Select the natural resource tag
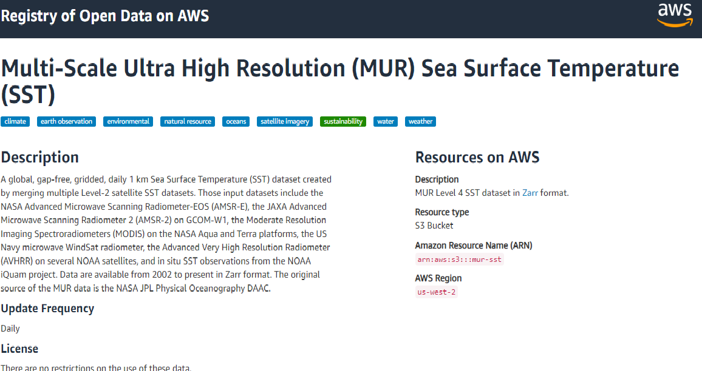This screenshot has width=702, height=371. click(188, 122)
